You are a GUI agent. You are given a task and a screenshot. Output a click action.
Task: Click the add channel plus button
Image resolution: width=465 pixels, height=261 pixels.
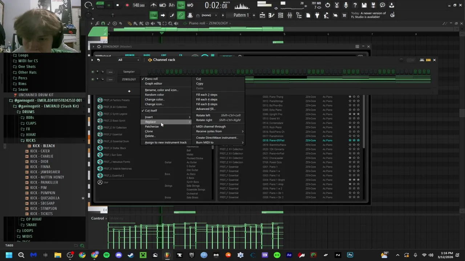click(129, 91)
